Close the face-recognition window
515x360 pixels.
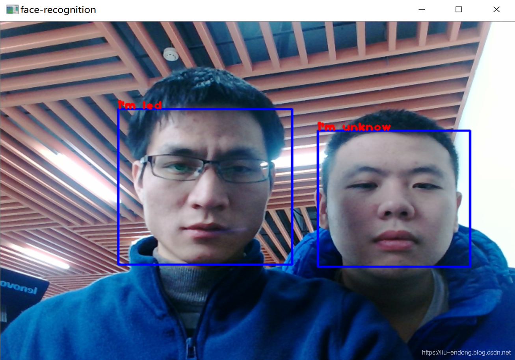496,9
